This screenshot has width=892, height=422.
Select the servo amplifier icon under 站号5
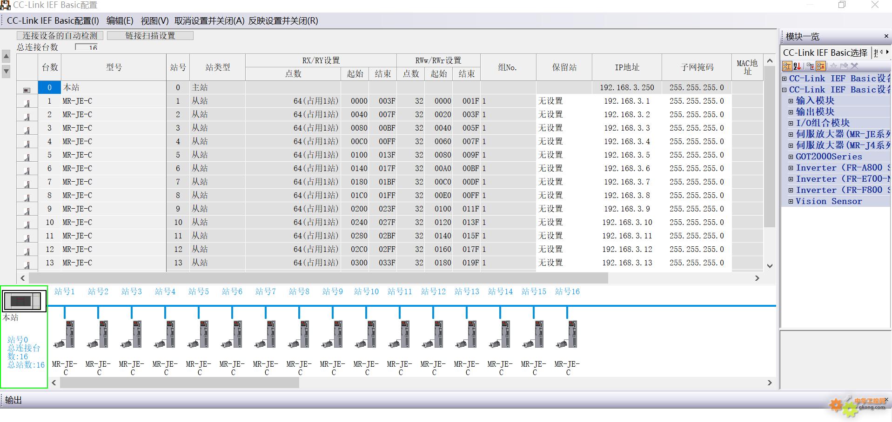(199, 334)
